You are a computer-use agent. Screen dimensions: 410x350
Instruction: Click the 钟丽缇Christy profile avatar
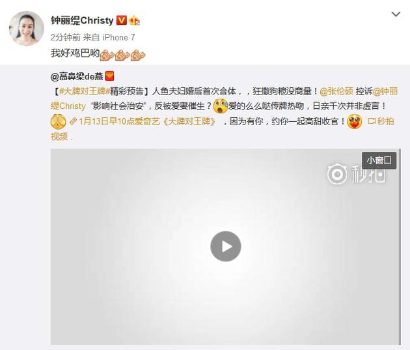click(x=26, y=28)
